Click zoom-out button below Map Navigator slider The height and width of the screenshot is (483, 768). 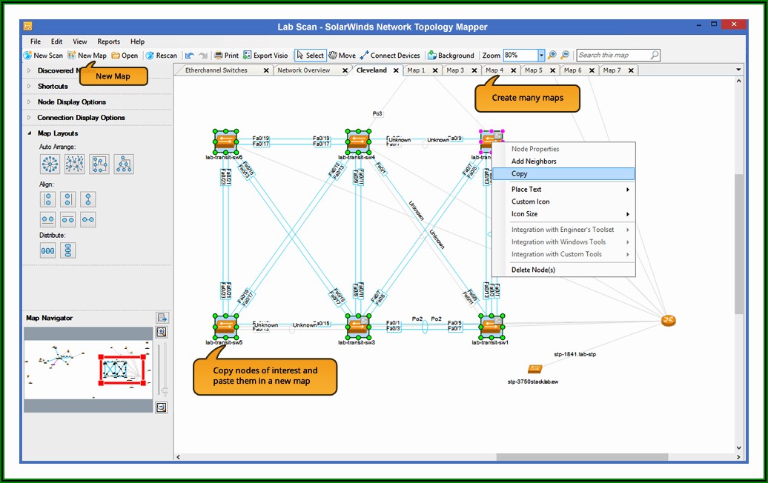tap(161, 407)
